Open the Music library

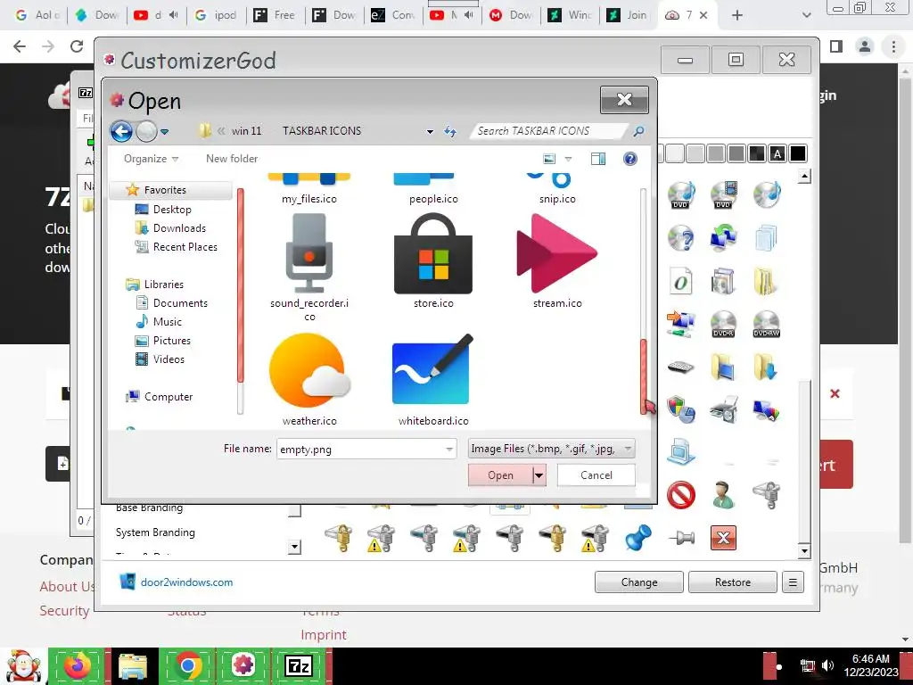point(167,321)
